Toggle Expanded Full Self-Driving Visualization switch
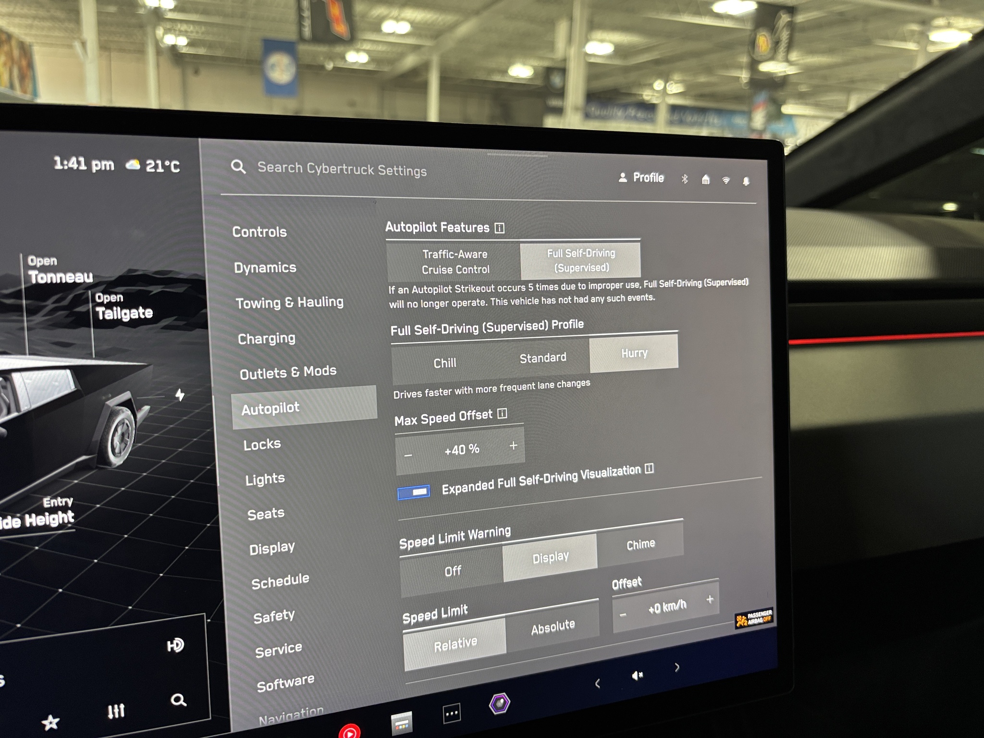 (414, 492)
